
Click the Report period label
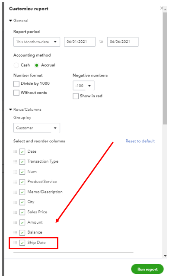point(26,32)
